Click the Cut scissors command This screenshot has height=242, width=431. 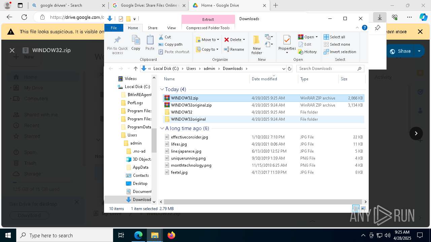[165, 37]
